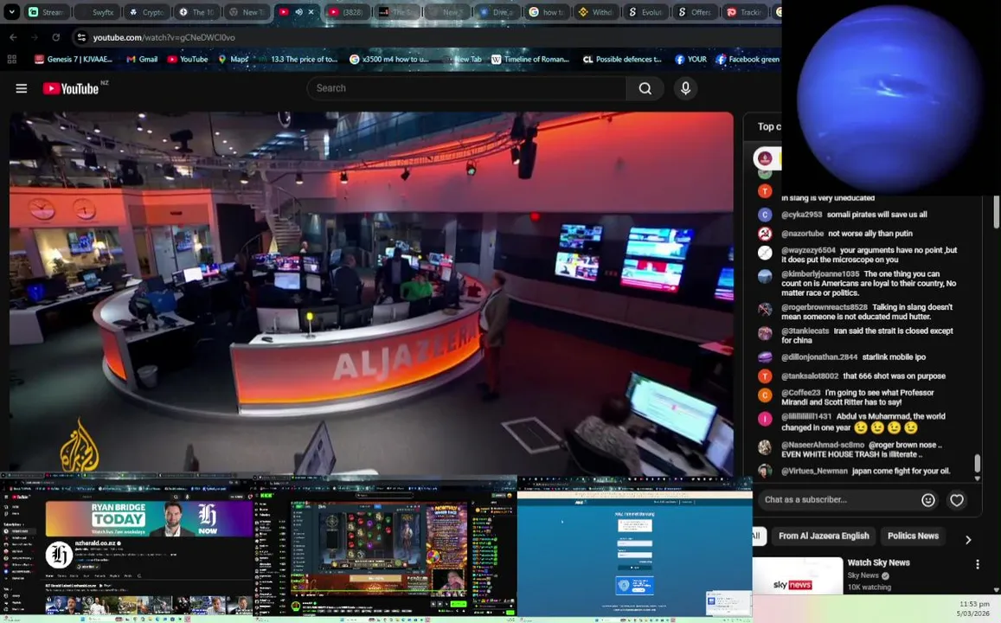Switch to the Swyftx browser tab
Image resolution: width=1001 pixels, height=623 pixels.
click(96, 12)
